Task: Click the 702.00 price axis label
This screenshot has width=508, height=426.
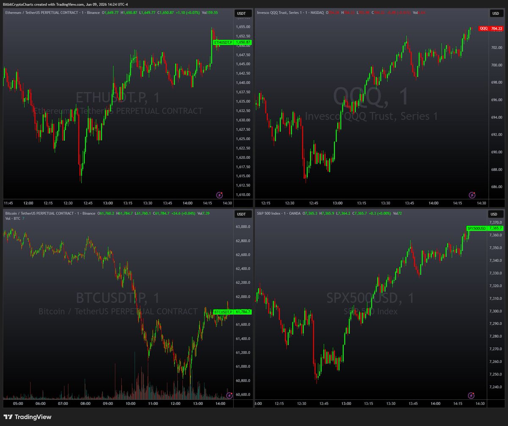Action: [496, 48]
